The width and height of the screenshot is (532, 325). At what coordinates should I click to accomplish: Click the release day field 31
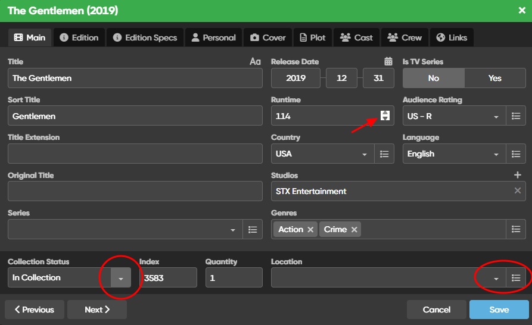pyautogui.click(x=379, y=78)
